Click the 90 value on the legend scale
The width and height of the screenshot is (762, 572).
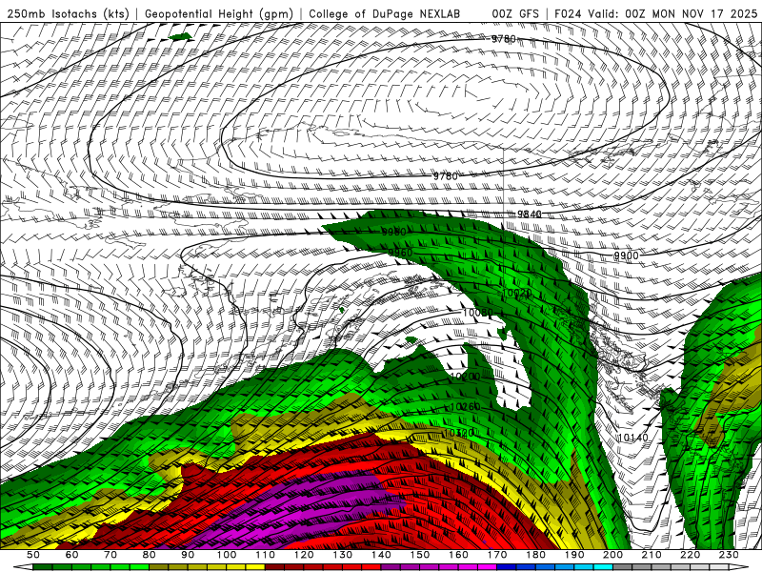coord(188,555)
